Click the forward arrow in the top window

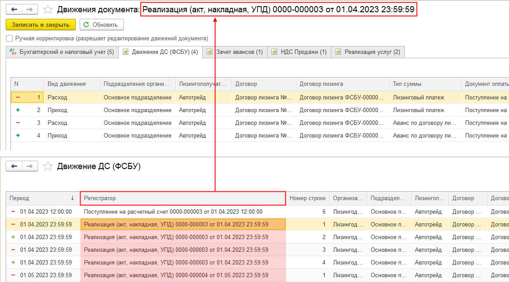[x=30, y=9]
